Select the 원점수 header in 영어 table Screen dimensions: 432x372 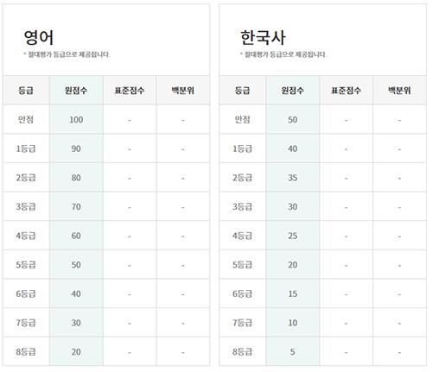tap(76, 91)
